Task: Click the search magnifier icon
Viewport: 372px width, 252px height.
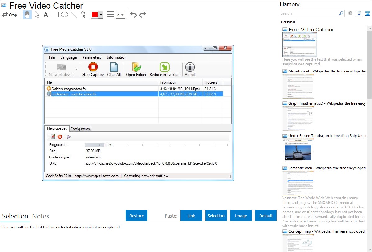Action: pyautogui.click(x=341, y=13)
